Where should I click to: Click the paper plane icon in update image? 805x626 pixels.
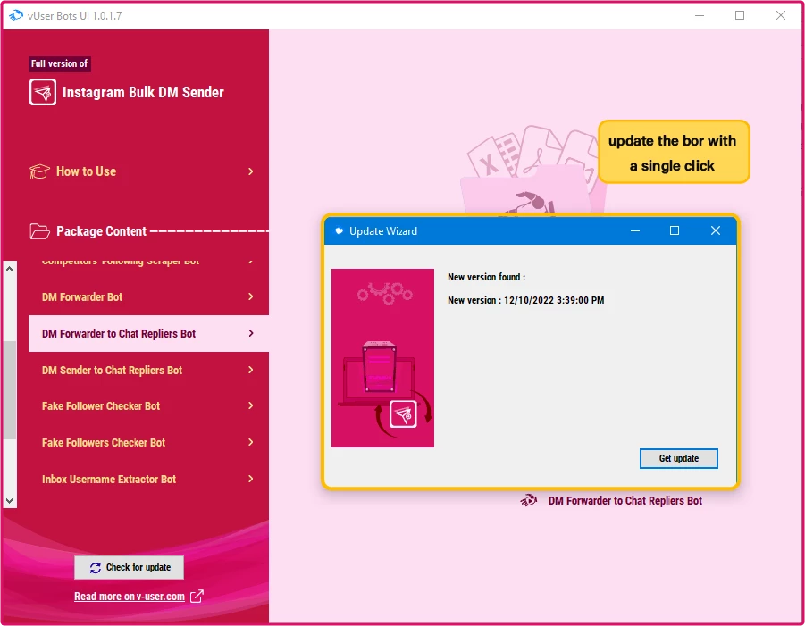point(403,413)
